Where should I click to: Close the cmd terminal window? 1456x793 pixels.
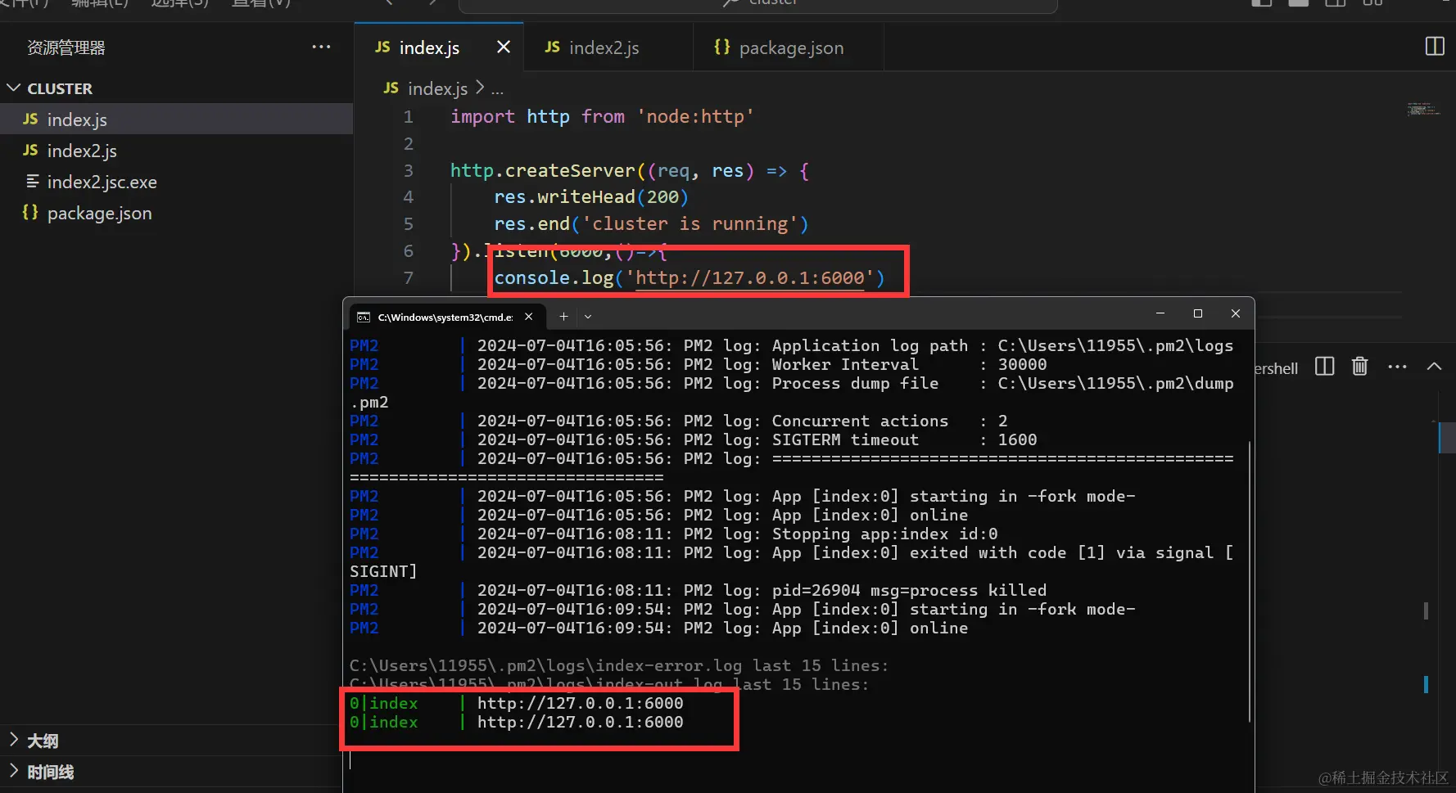point(1235,313)
